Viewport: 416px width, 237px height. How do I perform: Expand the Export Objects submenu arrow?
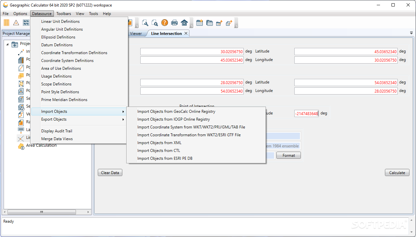(x=123, y=120)
